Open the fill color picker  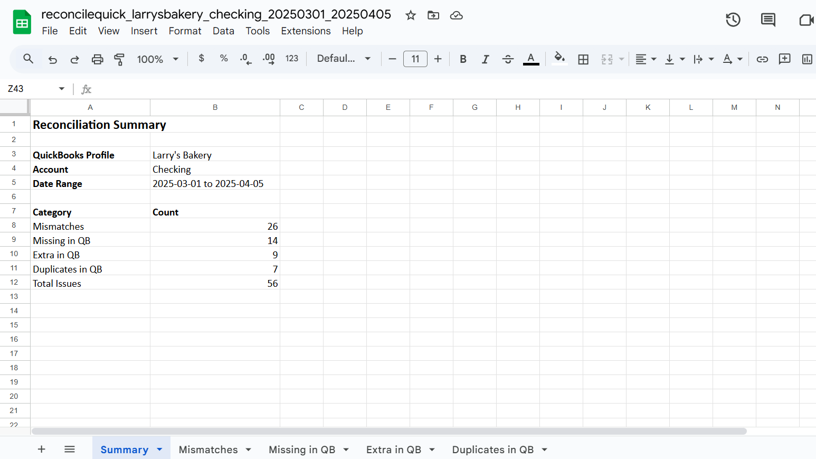pos(559,59)
